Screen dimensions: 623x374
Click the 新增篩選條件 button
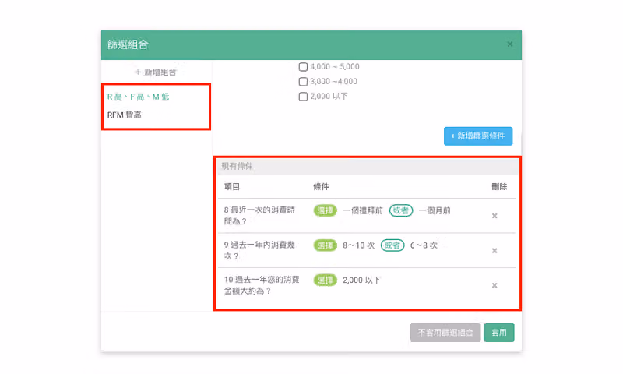[478, 136]
